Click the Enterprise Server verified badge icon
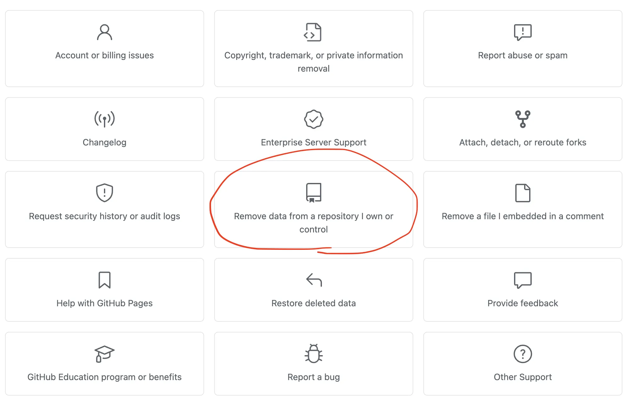This screenshot has height=405, width=635. 313,119
